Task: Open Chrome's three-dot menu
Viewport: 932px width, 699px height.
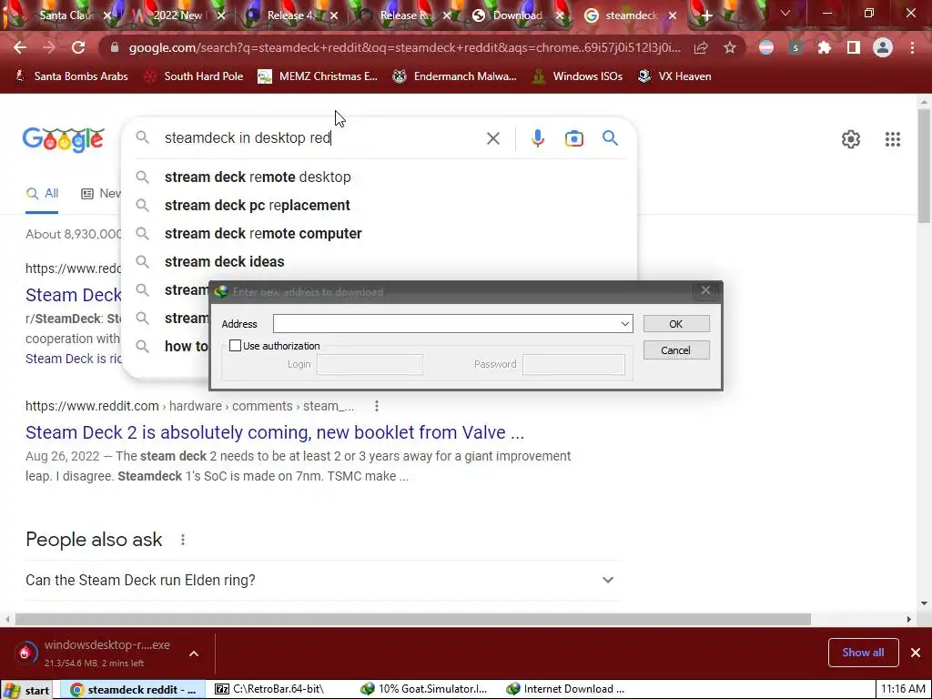Action: click(912, 47)
